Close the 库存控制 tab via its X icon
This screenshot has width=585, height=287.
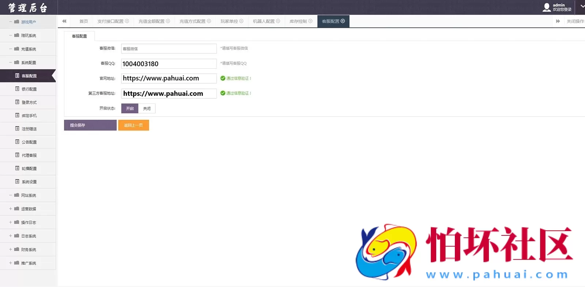coord(310,21)
